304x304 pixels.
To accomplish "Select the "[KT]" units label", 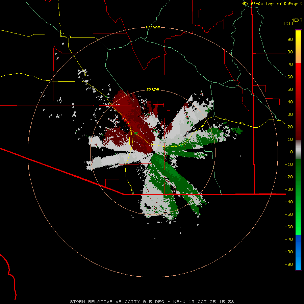I will (288, 23).
